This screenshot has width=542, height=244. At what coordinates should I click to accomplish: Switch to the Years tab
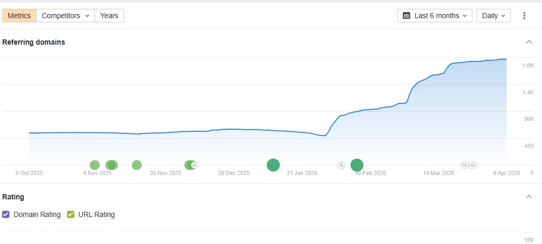coord(109,16)
